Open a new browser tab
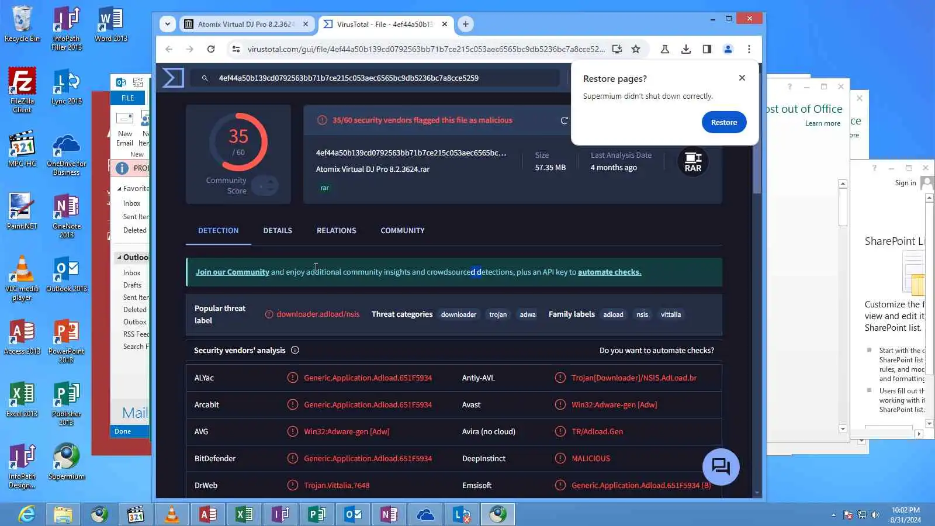The image size is (935, 526). point(465,24)
